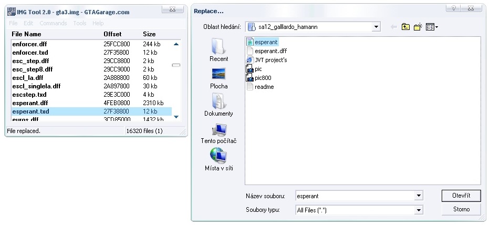Click the Back navigation arrow icon

pos(393,27)
